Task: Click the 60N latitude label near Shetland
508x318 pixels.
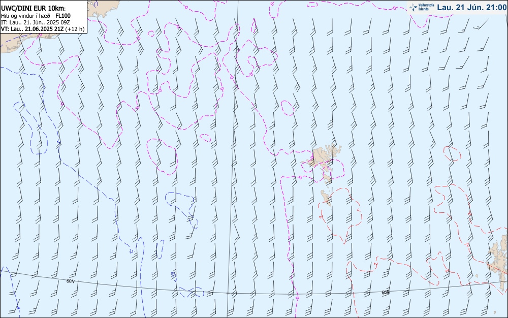Action: 385,293
